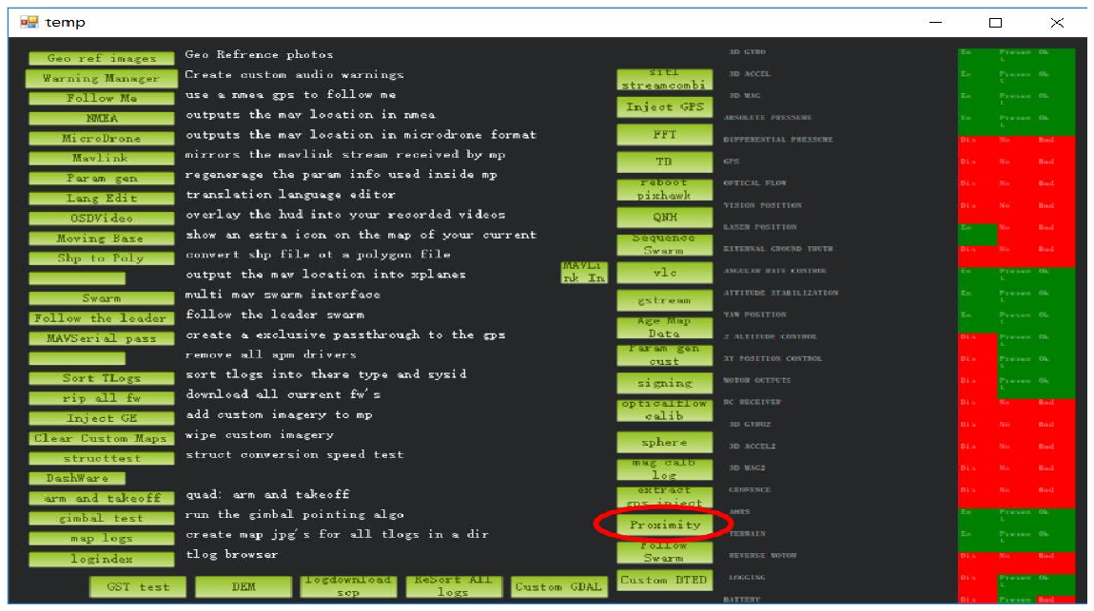
Task: Click sitl streamcombi button
Action: point(664,80)
